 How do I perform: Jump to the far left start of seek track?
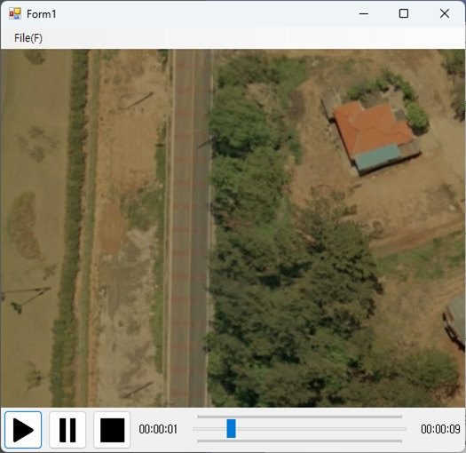tap(195, 429)
